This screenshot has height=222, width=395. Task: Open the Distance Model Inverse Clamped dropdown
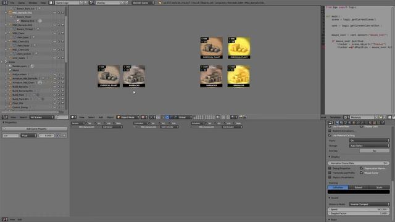tap(369, 204)
